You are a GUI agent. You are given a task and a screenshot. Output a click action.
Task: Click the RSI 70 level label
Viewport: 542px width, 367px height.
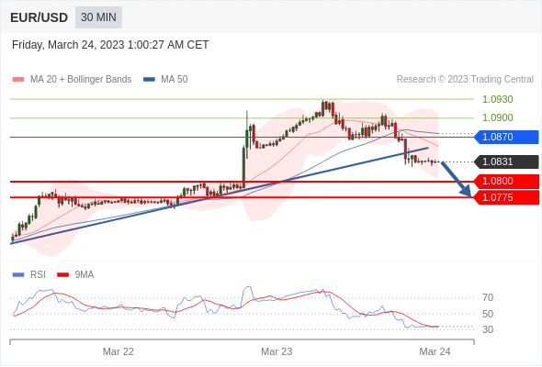(488, 297)
